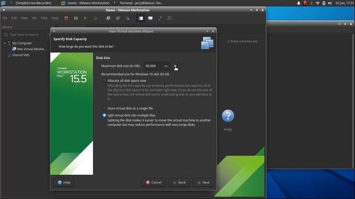Click the wizard's Help button

coord(64,182)
